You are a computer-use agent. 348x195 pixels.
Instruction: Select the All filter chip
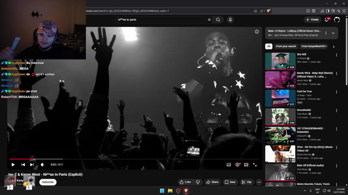point(269,46)
